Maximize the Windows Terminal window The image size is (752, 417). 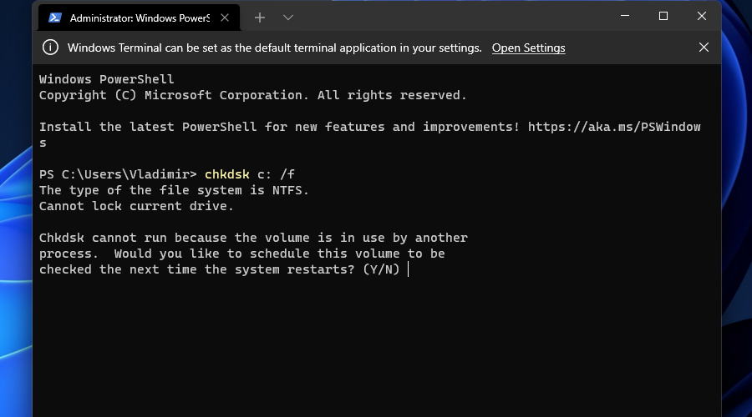[x=663, y=16]
